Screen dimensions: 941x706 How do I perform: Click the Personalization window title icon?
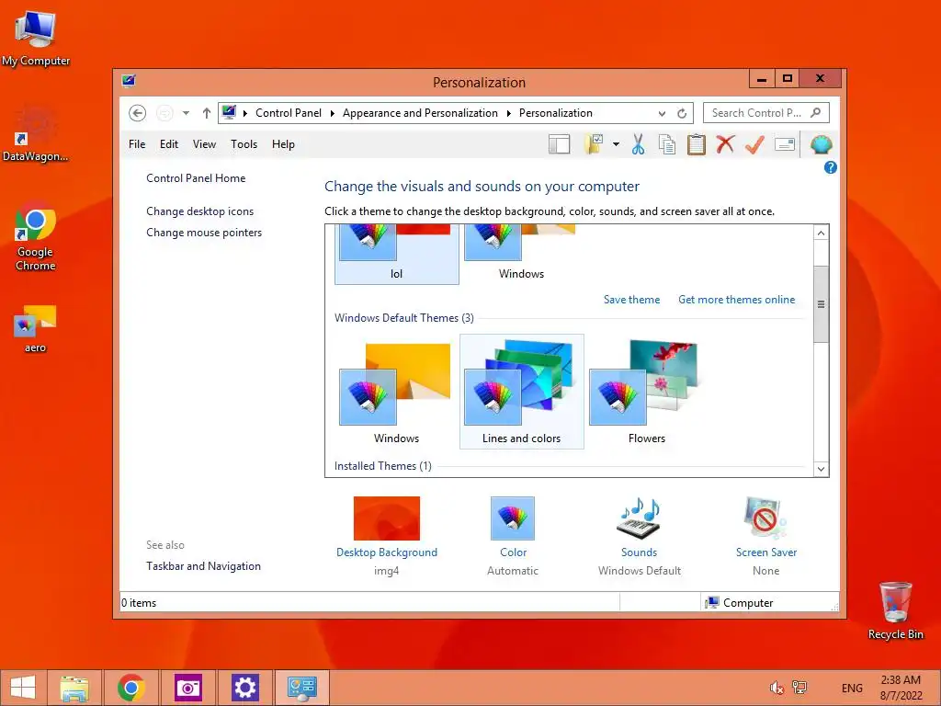pos(129,81)
